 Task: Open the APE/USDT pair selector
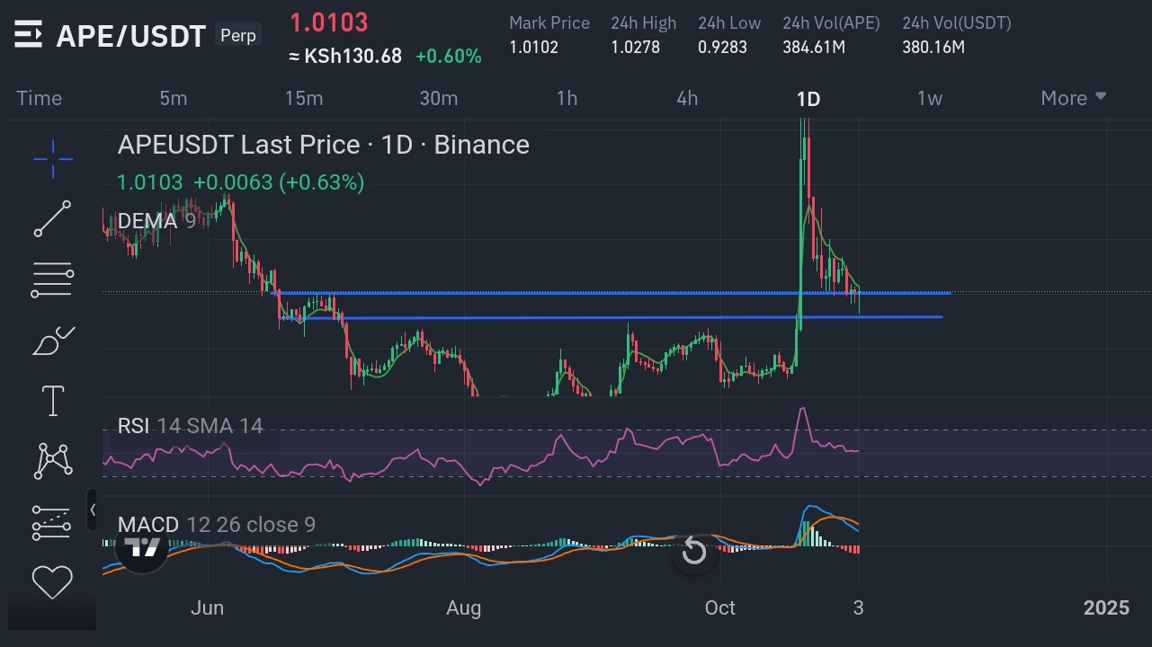click(131, 36)
